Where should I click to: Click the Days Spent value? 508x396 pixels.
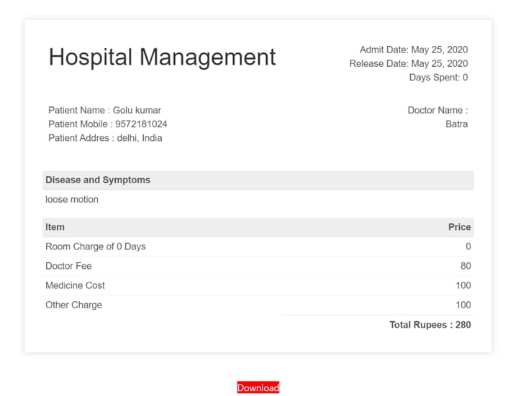click(465, 77)
